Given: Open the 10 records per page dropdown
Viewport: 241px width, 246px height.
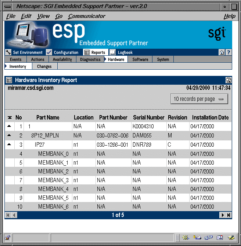Looking at the screenshot, I should [199, 99].
